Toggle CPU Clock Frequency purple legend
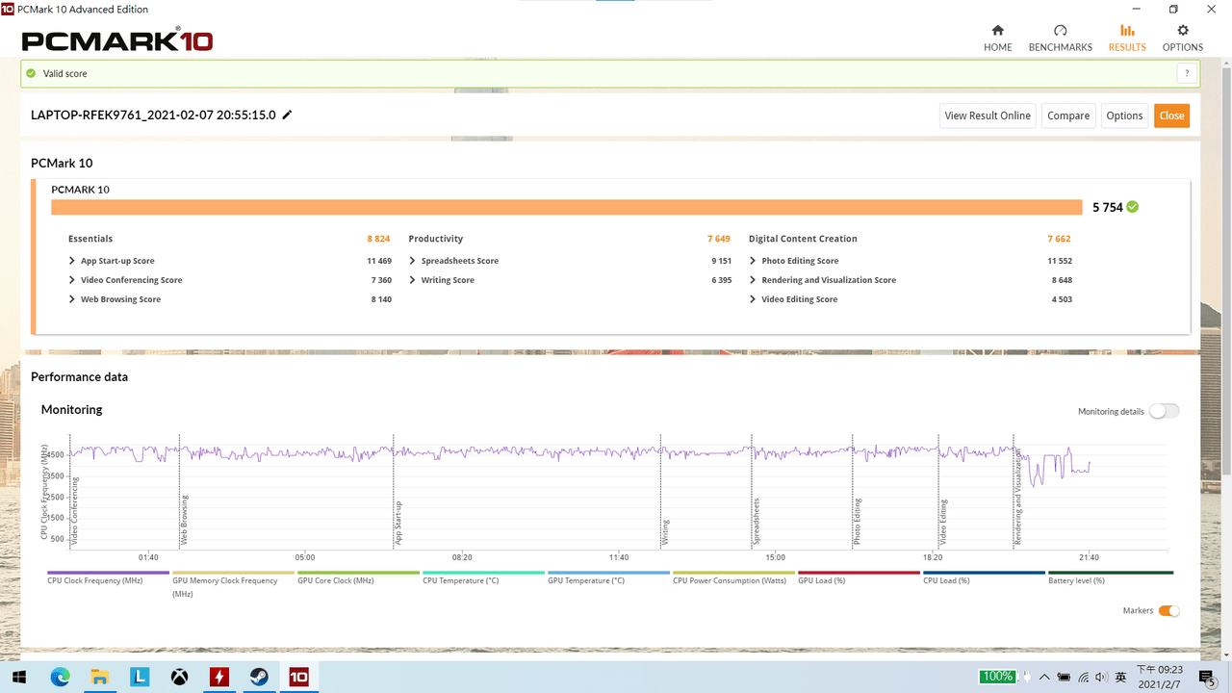 click(108, 577)
